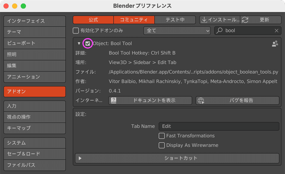Click the magnifier icon in search field
This screenshot has width=285, height=174.
pos(219,30)
